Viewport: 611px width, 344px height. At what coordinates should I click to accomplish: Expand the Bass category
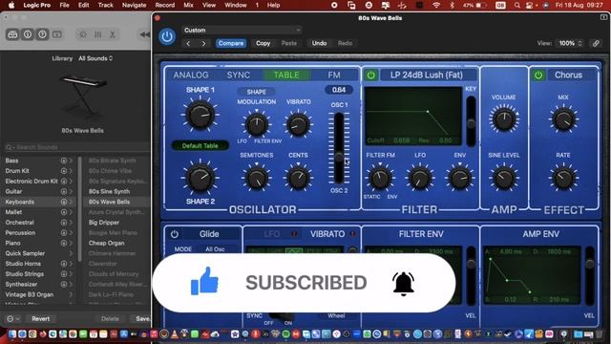pos(71,161)
